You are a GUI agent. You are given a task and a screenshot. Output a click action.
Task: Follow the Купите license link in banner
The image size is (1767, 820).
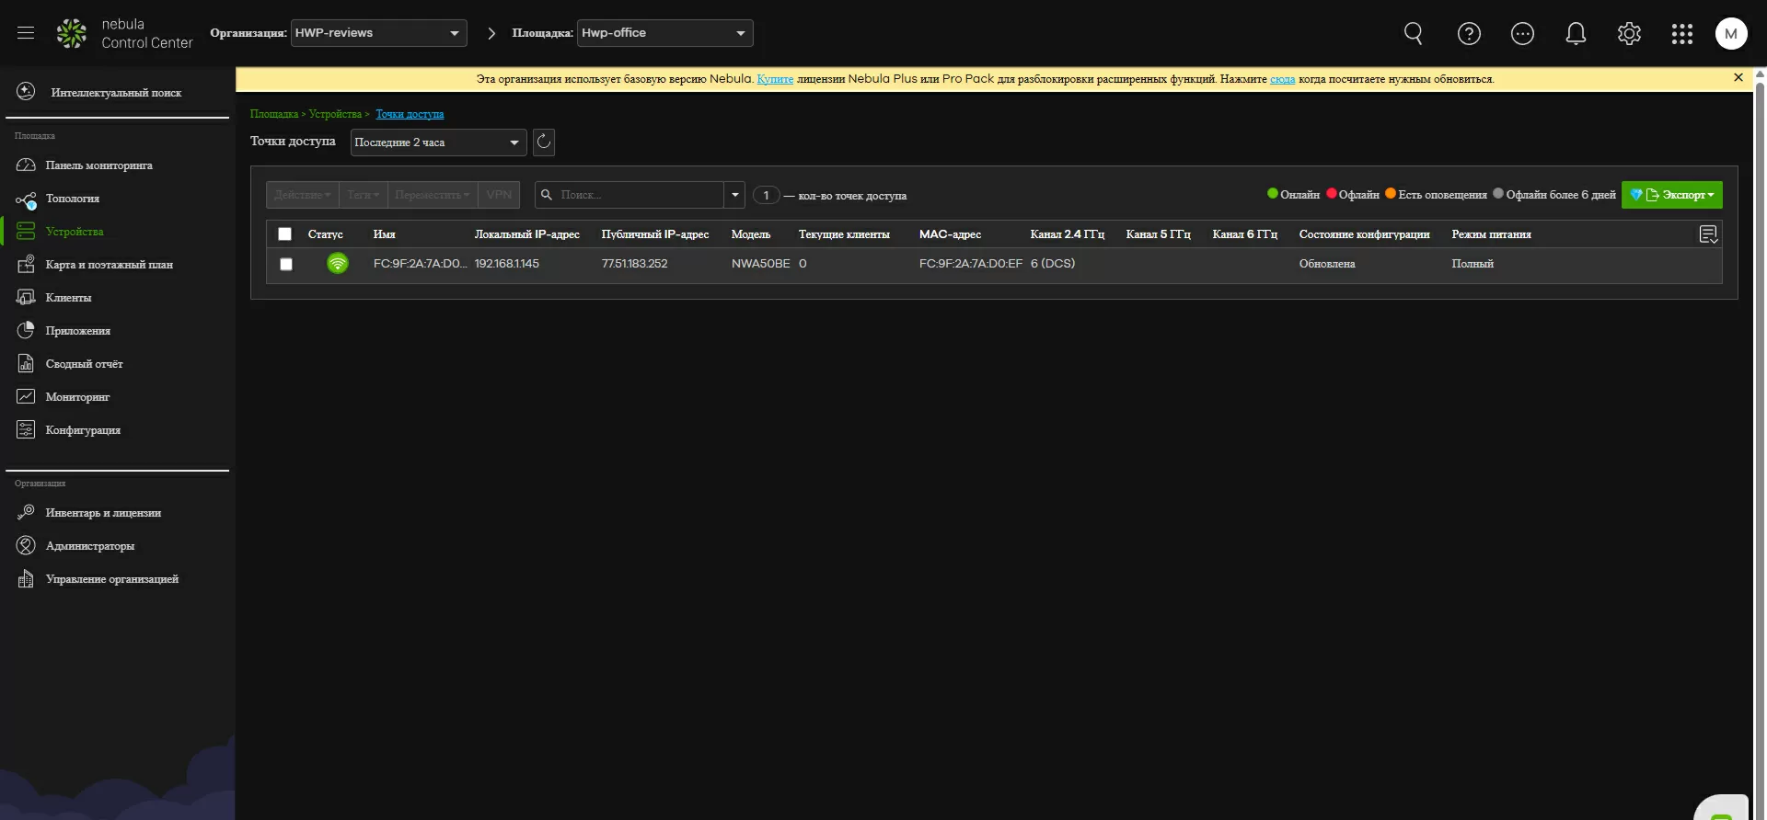[x=775, y=79]
